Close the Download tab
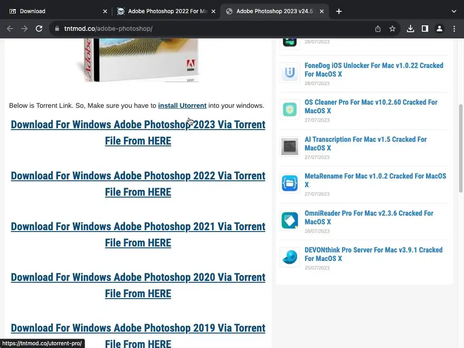The height and width of the screenshot is (348, 464). [105, 11]
